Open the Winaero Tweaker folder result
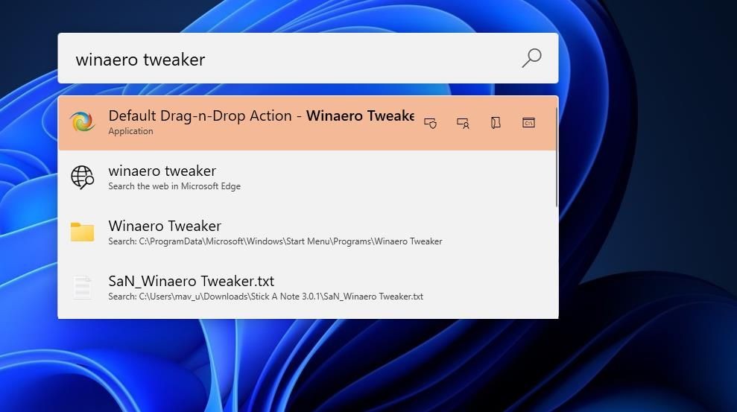 (308, 232)
